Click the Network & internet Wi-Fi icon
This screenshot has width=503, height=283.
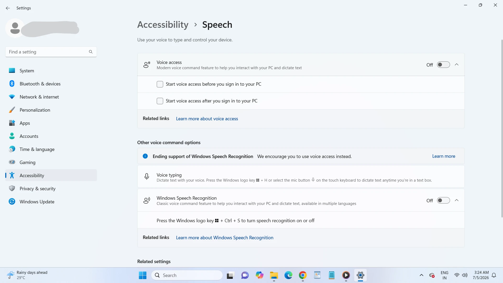[12, 97]
